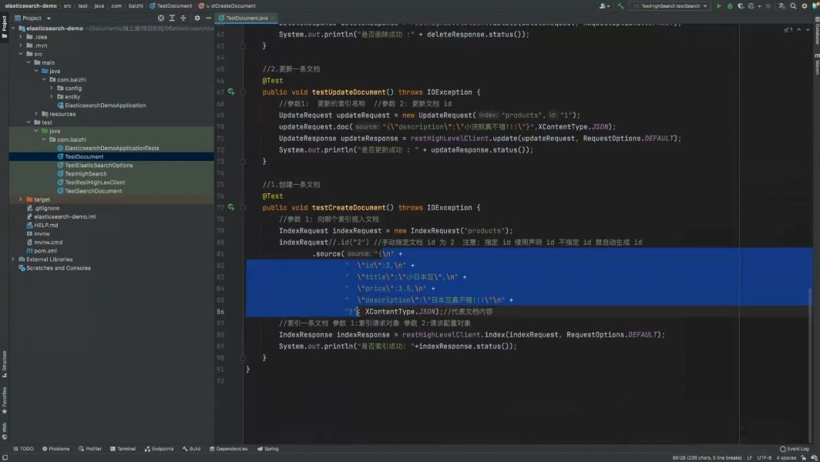The width and height of the screenshot is (820, 462).
Task: Select TestDocument.java editor tab
Action: coord(247,18)
